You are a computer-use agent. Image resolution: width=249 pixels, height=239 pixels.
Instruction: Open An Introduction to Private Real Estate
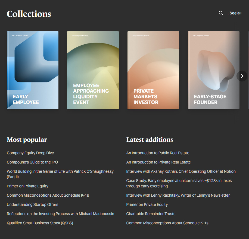click(158, 162)
